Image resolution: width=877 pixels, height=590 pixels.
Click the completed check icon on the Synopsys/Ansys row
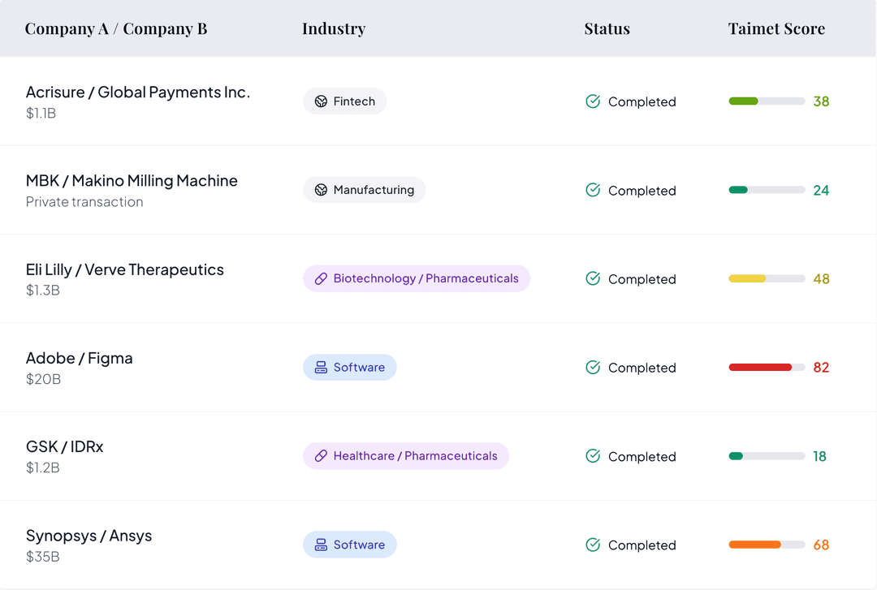click(592, 545)
